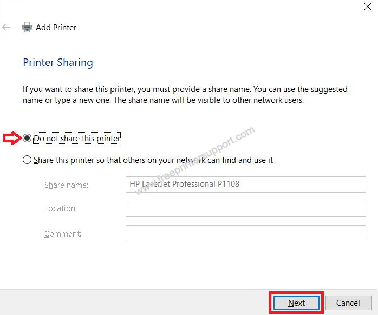The image size is (378, 315).
Task: Click the red arrow pointing at the radio button
Action: [12, 139]
